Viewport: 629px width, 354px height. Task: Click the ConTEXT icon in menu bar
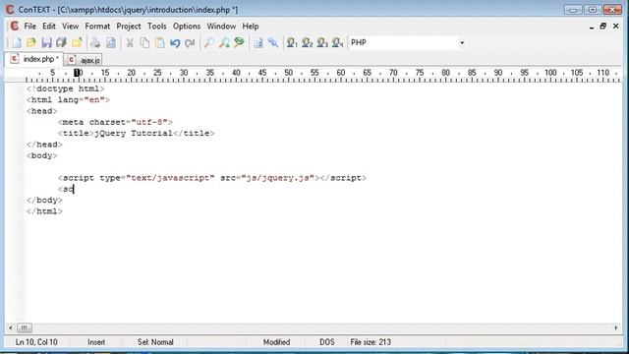click(14, 27)
